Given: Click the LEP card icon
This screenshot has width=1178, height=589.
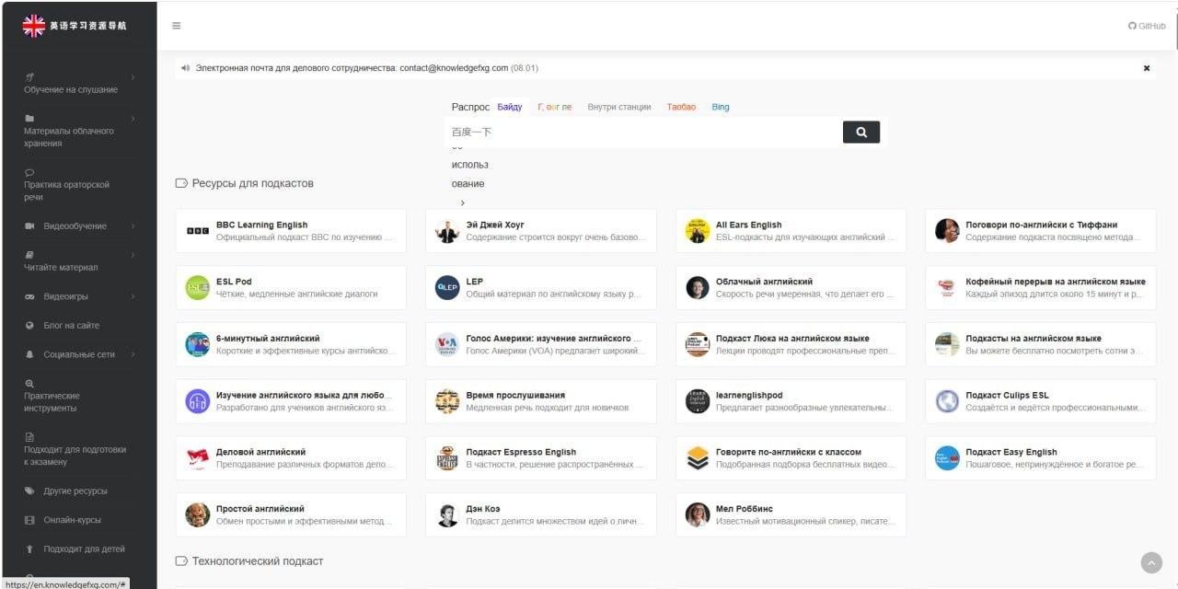Looking at the screenshot, I should coord(447,288).
